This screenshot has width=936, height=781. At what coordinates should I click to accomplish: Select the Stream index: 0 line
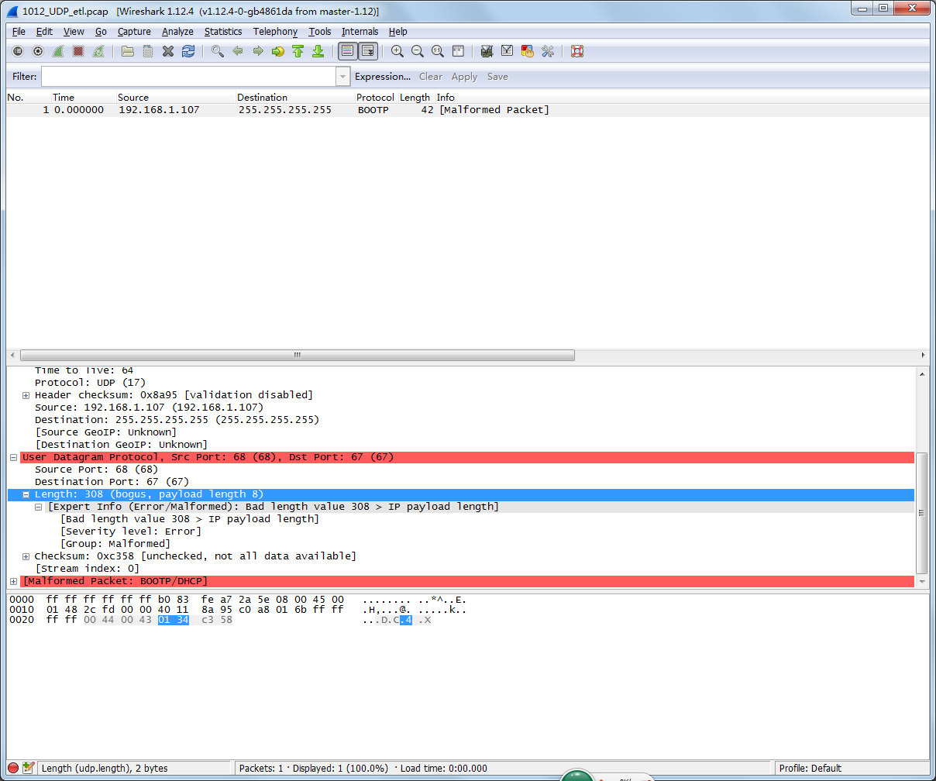(x=87, y=569)
